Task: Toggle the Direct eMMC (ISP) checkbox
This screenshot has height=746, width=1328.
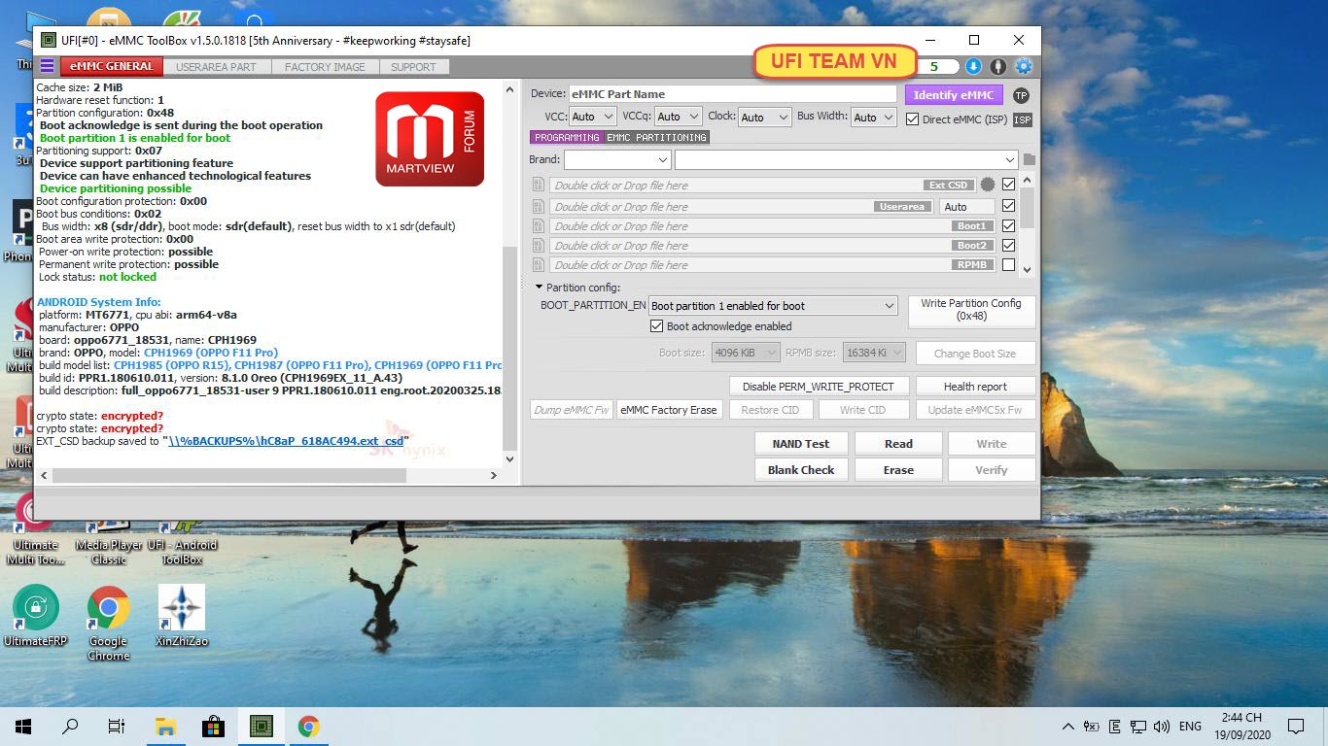Action: (912, 119)
